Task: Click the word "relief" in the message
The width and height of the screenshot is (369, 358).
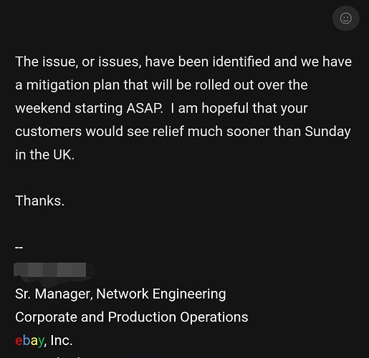Action: click(168, 131)
